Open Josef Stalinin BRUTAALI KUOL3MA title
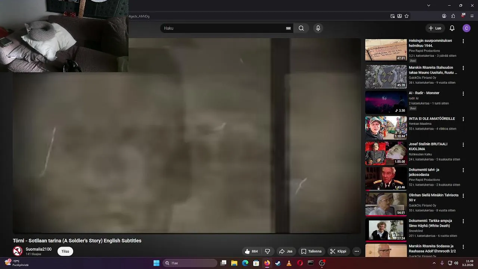This screenshot has height=269, width=478. [428, 146]
